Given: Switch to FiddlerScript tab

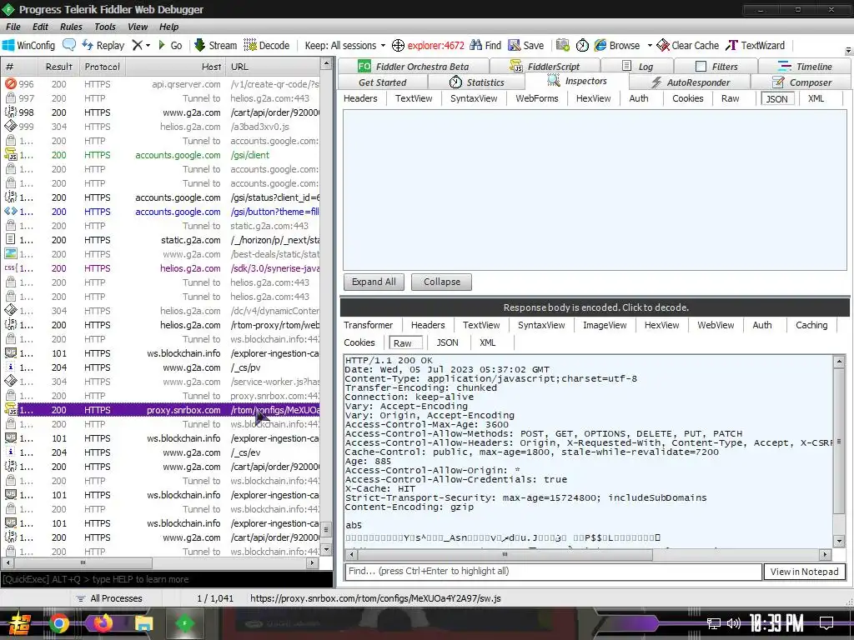Looking at the screenshot, I should [545, 67].
